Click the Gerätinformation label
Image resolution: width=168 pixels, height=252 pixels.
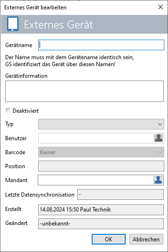click(27, 76)
